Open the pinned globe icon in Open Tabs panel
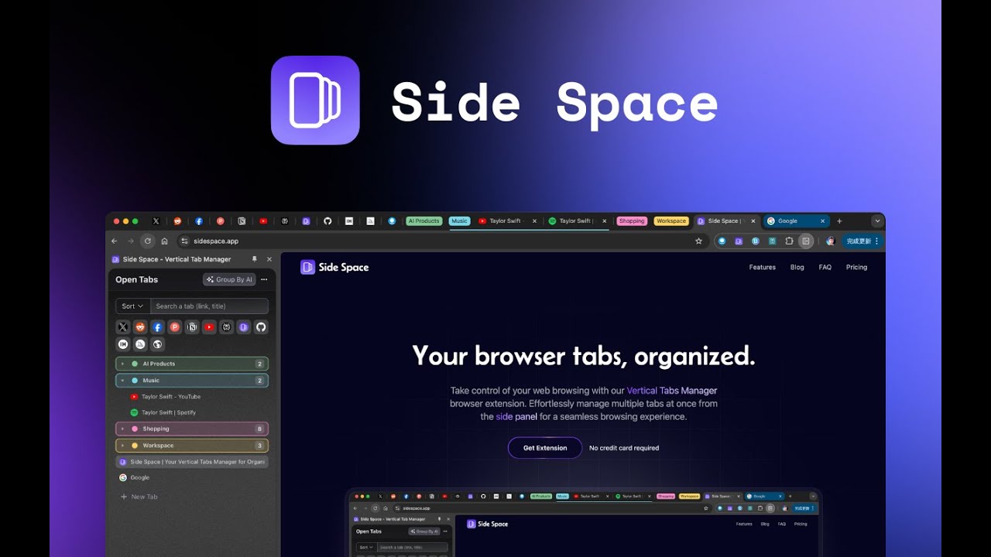This screenshot has height=557, width=991. [157, 344]
